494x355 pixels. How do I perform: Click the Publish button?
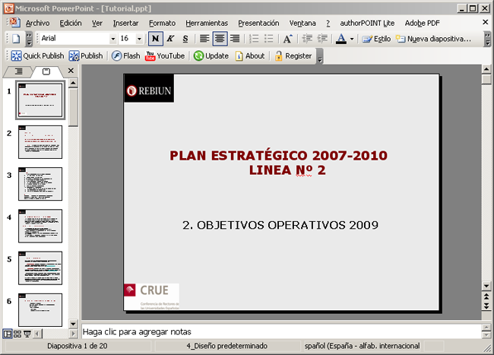point(86,55)
